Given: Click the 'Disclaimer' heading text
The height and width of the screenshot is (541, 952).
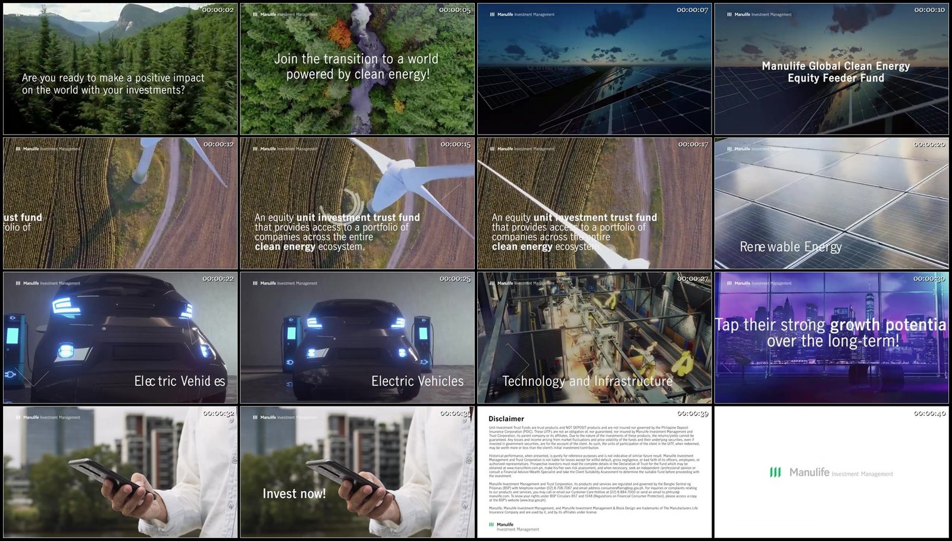Looking at the screenshot, I should pyautogui.click(x=506, y=419).
